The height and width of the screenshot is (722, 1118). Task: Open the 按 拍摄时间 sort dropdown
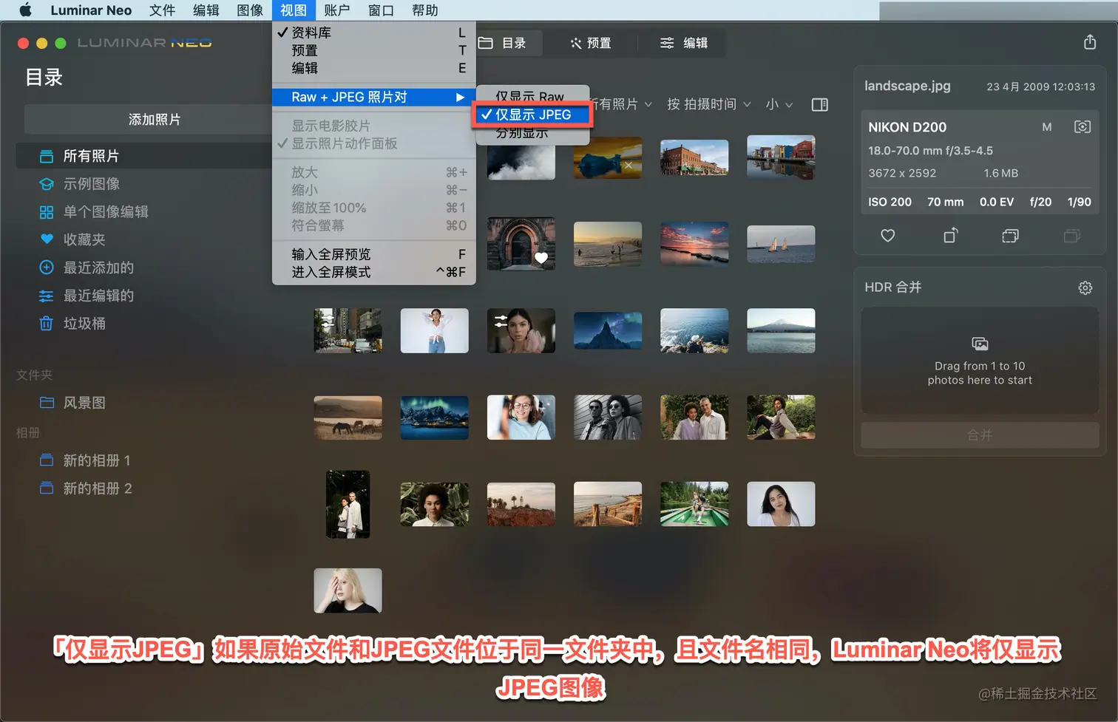pyautogui.click(x=708, y=104)
